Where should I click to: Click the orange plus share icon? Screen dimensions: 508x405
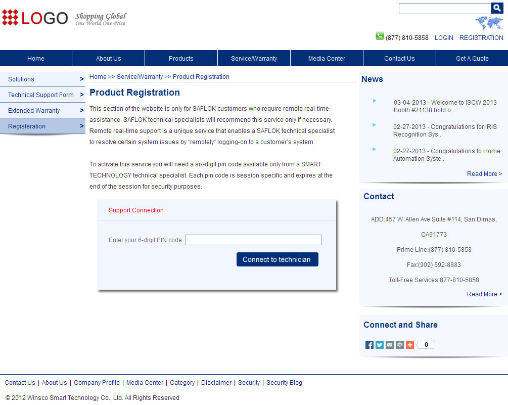pyautogui.click(x=410, y=345)
